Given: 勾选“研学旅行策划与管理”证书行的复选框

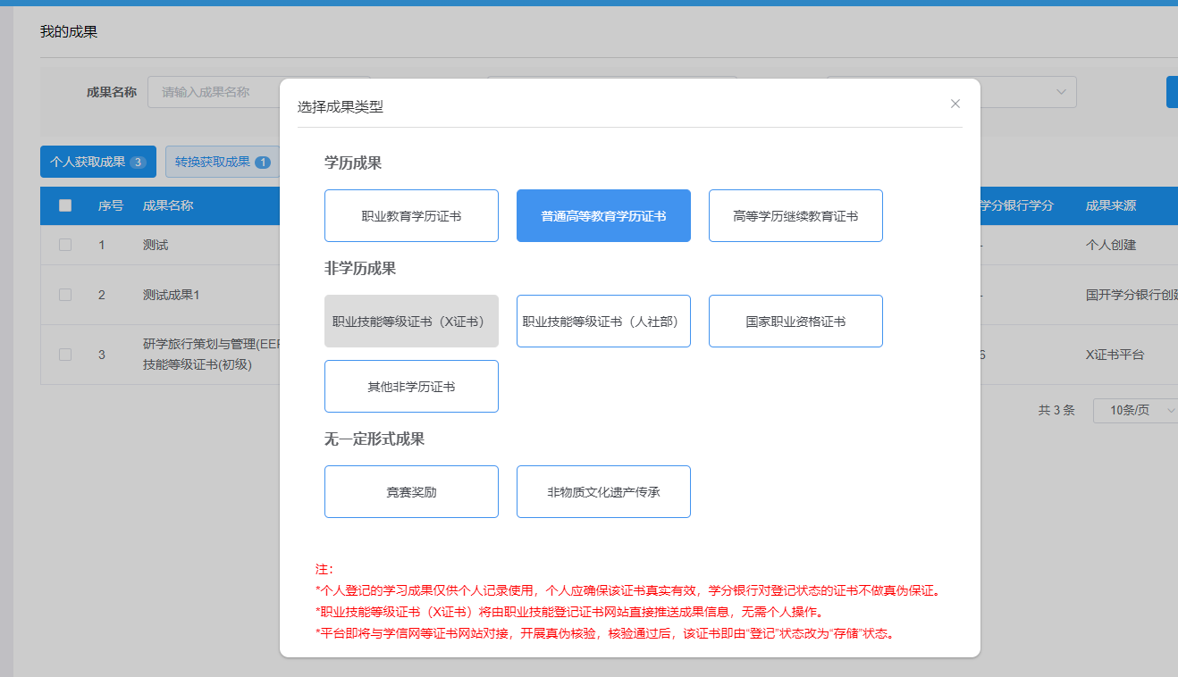Looking at the screenshot, I should (64, 354).
